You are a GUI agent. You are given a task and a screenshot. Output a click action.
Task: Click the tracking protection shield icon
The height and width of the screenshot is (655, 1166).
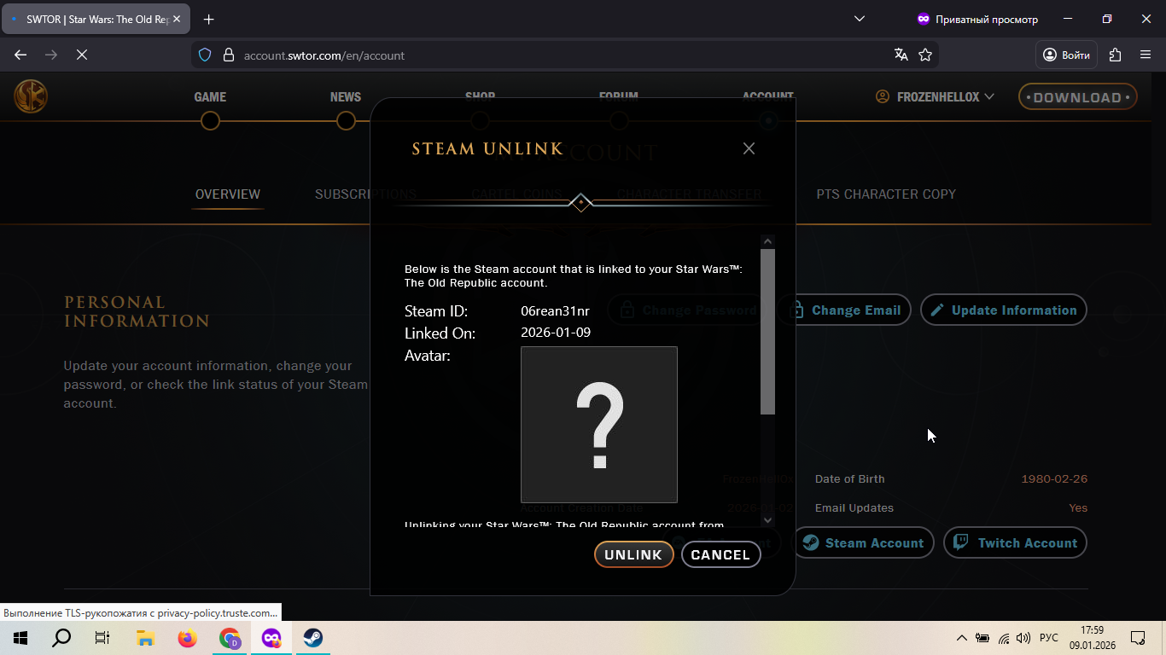(205, 55)
